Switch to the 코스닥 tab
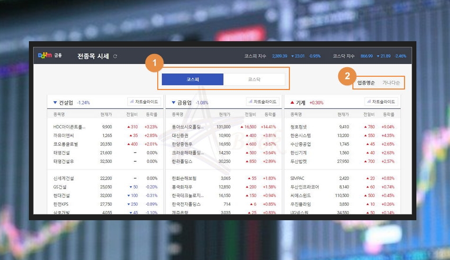Screen dimensions: 450x260 coord(254,79)
